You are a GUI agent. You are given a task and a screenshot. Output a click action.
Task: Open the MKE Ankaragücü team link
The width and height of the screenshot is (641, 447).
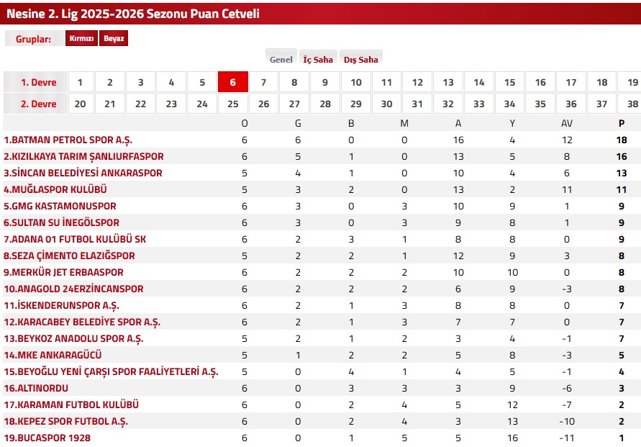pyautogui.click(x=53, y=355)
